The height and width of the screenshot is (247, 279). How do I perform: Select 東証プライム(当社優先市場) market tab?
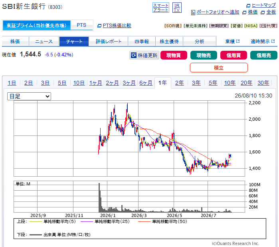pos(36,25)
